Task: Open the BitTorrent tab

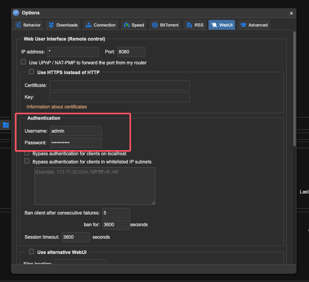Action: tap(165, 25)
